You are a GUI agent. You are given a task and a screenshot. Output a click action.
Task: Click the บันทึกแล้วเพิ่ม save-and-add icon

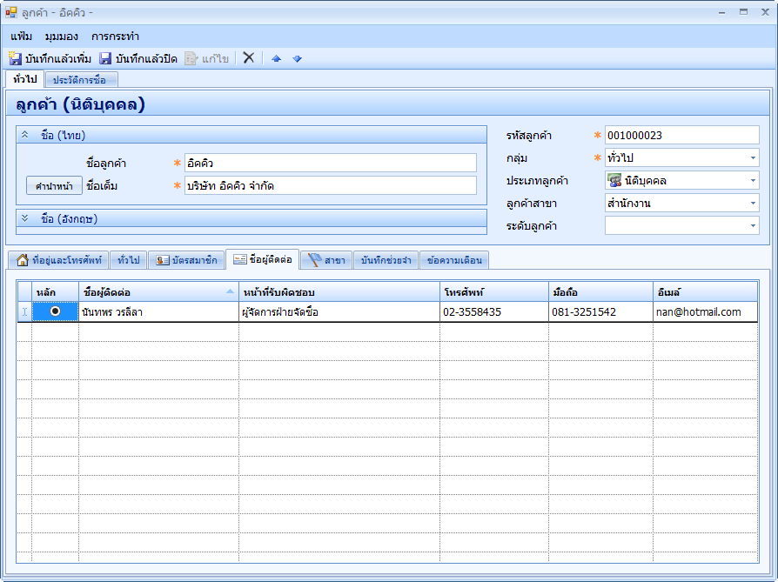16,58
